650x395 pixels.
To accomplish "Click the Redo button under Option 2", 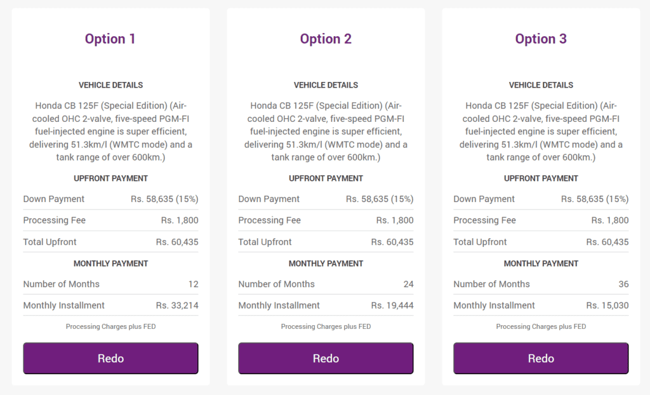I will (x=326, y=358).
